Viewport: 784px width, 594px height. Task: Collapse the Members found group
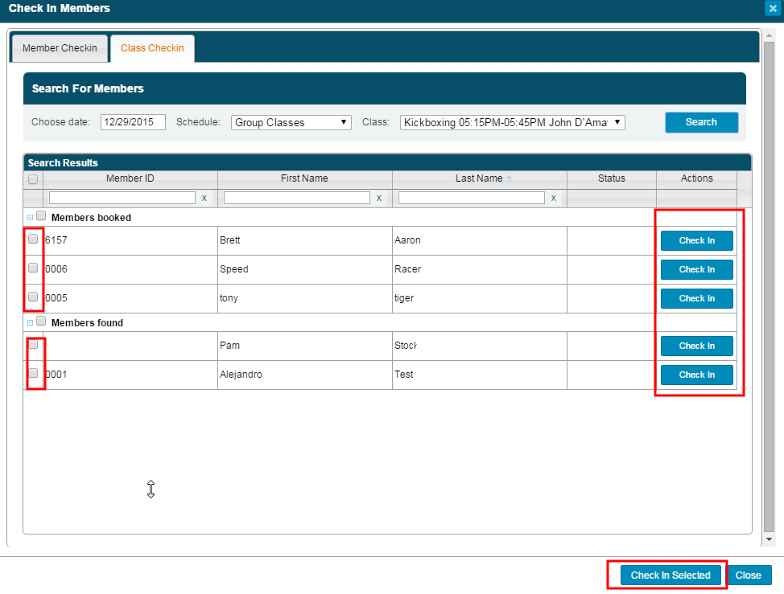pyautogui.click(x=30, y=322)
